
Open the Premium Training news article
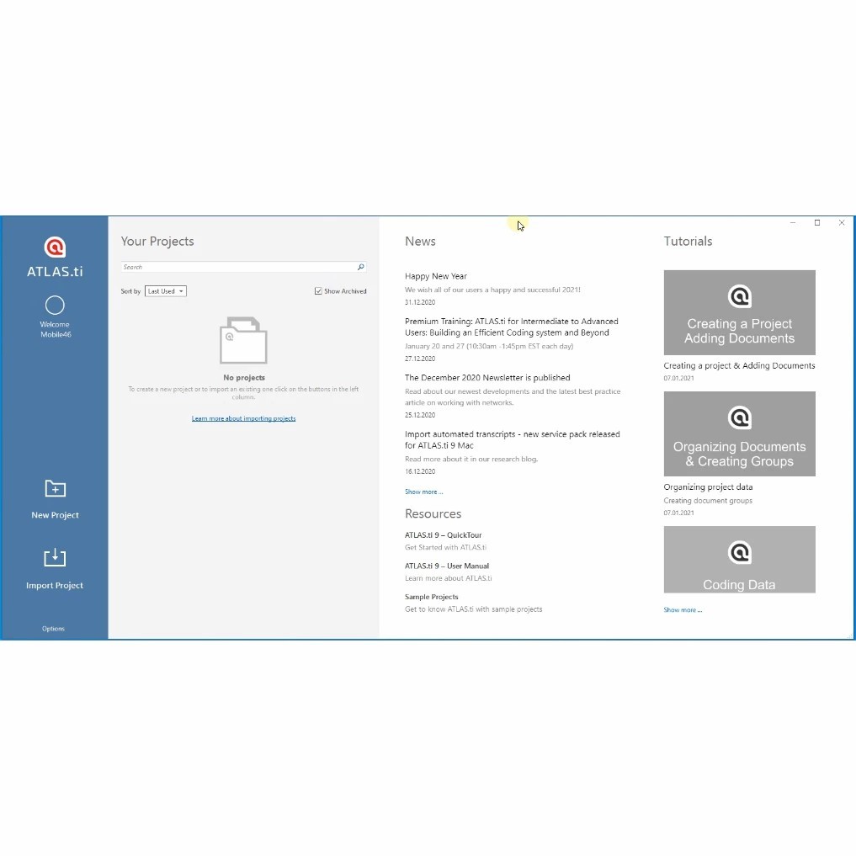click(512, 327)
